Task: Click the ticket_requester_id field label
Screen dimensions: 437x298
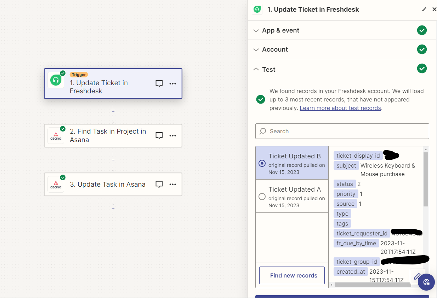Action: 362,233
